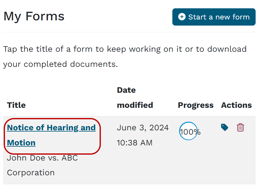Select the Progress column header
The height and width of the screenshot is (187, 259).
click(x=195, y=105)
